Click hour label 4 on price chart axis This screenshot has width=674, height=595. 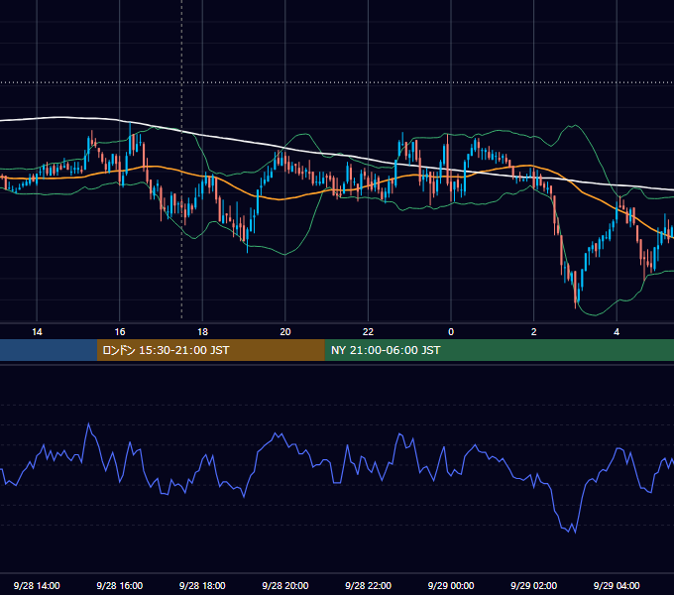pyautogui.click(x=617, y=332)
